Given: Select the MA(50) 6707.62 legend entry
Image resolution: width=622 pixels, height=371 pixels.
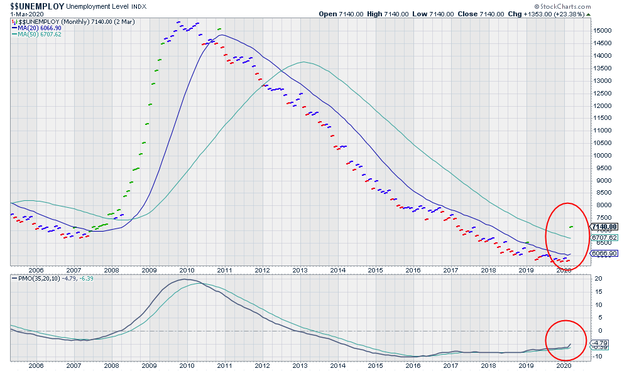Looking at the screenshot, I should [x=39, y=35].
